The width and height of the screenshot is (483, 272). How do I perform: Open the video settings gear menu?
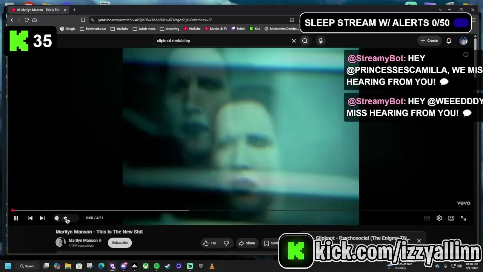[x=439, y=218]
